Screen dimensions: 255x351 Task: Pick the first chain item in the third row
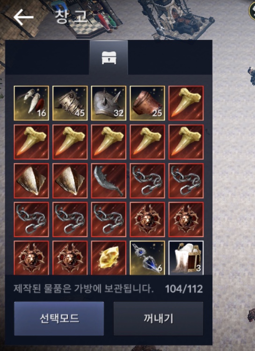(147, 180)
